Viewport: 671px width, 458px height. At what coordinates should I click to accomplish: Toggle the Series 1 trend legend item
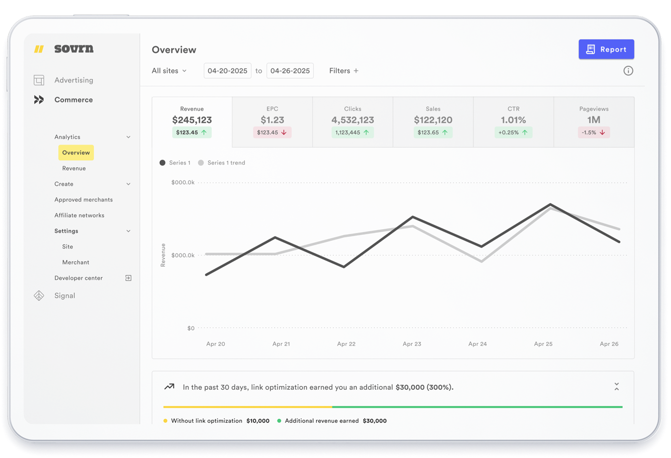tap(221, 163)
